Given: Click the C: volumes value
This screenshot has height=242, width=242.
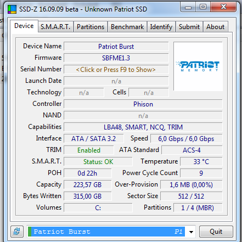Looking at the screenshot, I should (x=98, y=208).
